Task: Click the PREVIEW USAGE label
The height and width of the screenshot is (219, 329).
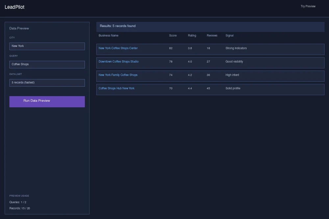Action: tap(19, 196)
